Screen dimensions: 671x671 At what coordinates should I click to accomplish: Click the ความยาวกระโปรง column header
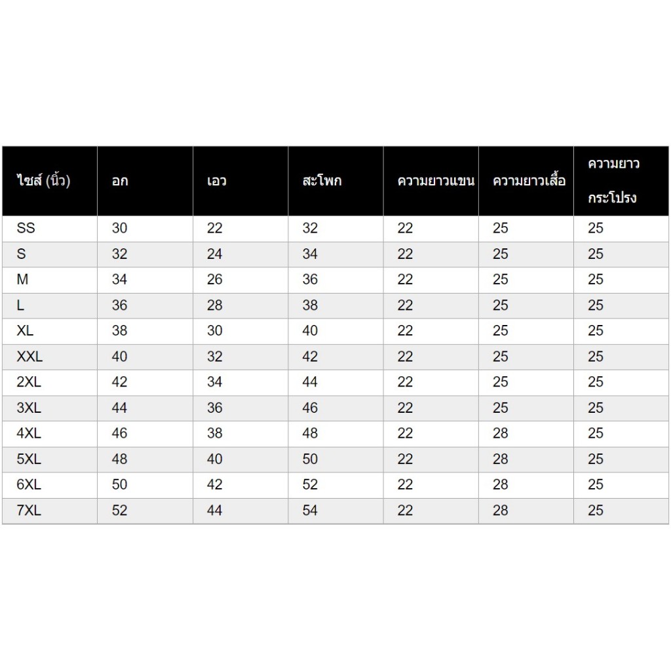point(613,180)
